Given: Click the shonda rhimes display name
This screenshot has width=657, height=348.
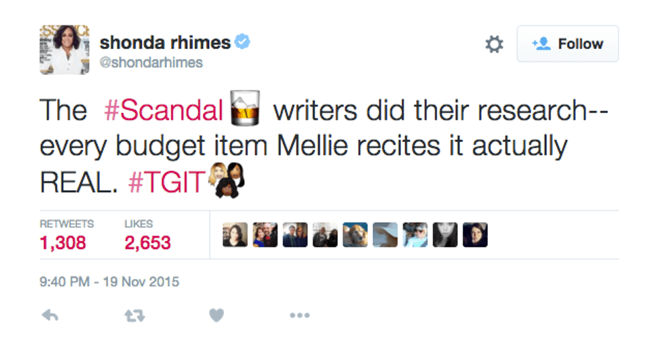Looking at the screenshot, I should coord(165,43).
